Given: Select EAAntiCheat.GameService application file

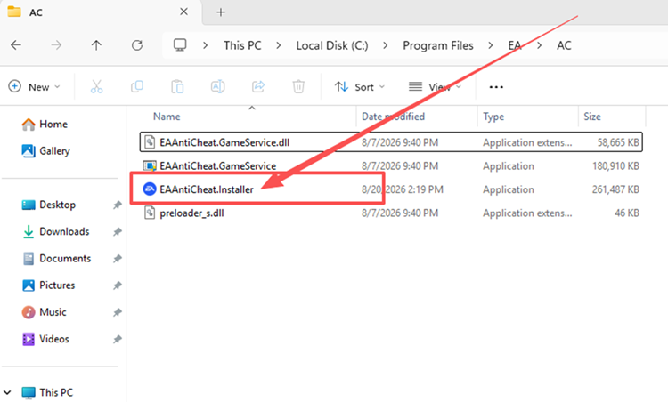Looking at the screenshot, I should [391, 166].
